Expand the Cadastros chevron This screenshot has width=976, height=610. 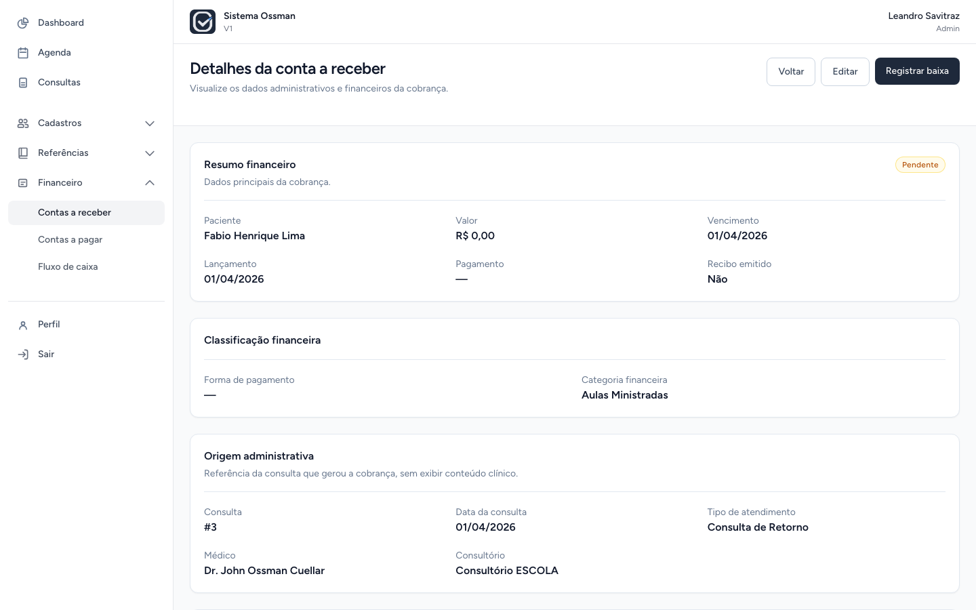click(150, 123)
